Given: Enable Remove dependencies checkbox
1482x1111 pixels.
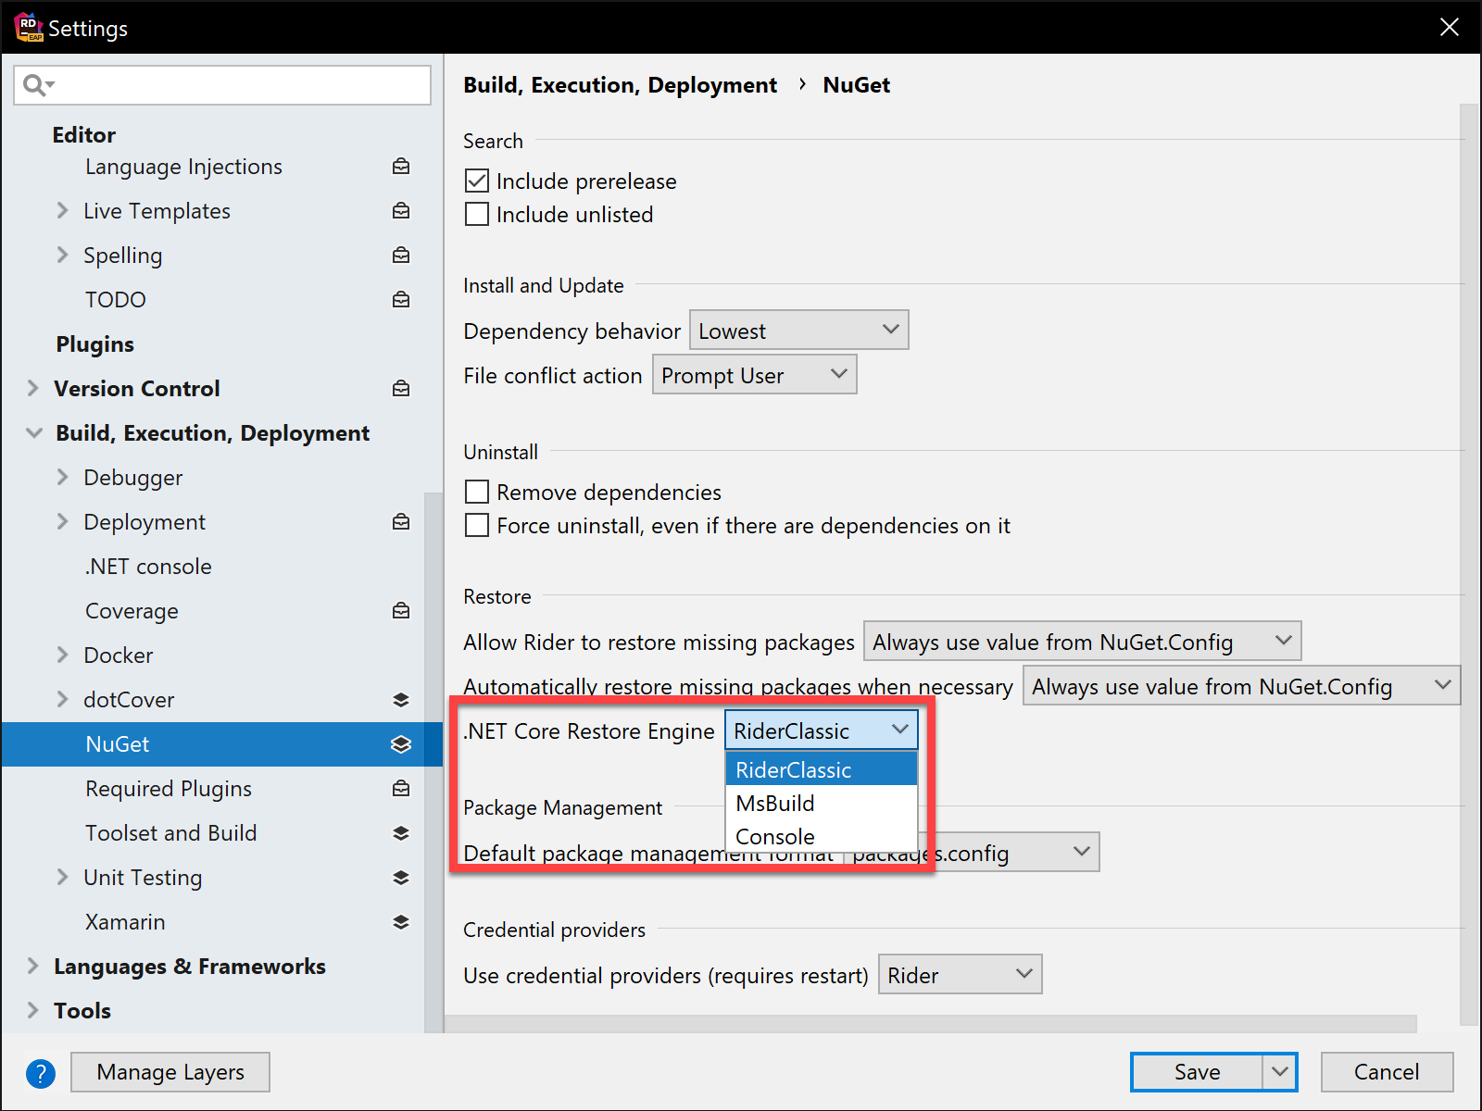Looking at the screenshot, I should pyautogui.click(x=477, y=492).
